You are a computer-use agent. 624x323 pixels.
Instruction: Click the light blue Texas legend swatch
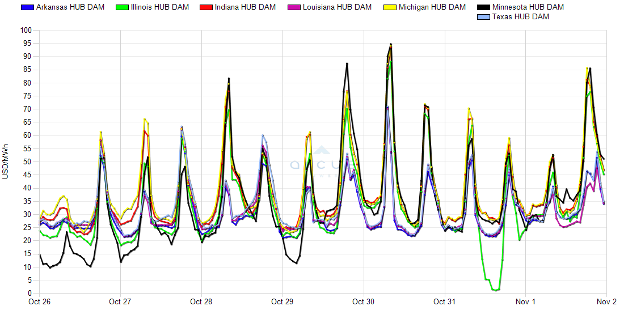[x=483, y=17]
